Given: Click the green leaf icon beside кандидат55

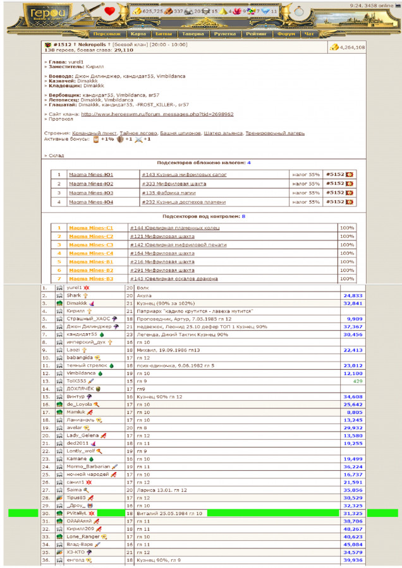Looking at the screenshot, I should coord(102,334).
